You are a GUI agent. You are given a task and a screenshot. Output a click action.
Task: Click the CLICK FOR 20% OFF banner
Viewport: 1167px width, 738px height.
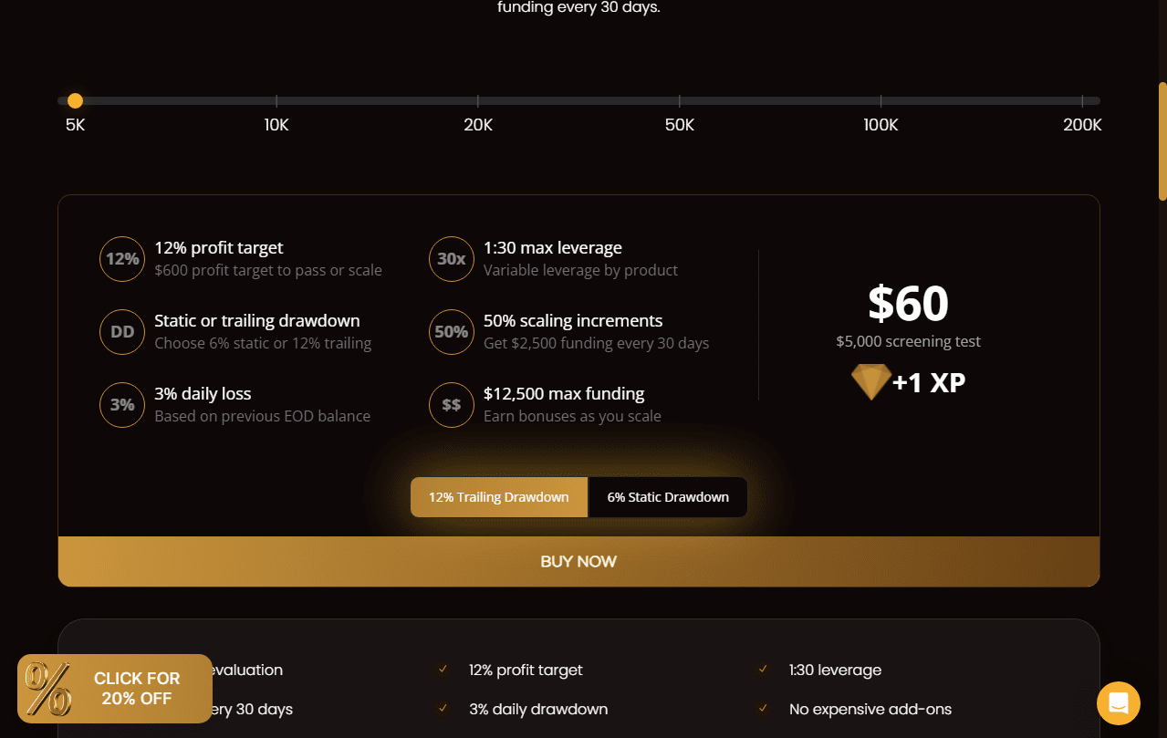[115, 689]
